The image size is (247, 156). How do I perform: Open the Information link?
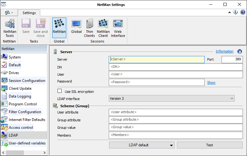click(224, 51)
